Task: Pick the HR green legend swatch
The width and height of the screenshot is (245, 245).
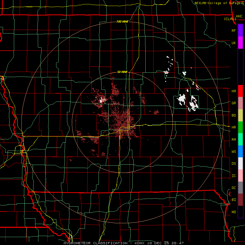Action: (x=240, y=127)
